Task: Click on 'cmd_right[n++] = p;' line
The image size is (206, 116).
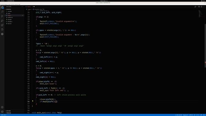Action: [49, 72]
